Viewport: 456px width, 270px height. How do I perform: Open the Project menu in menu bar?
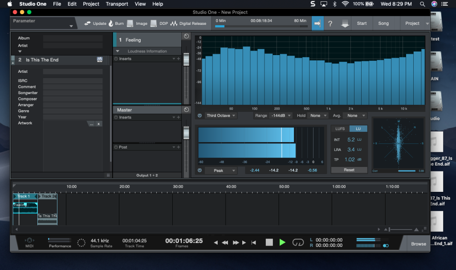click(91, 4)
